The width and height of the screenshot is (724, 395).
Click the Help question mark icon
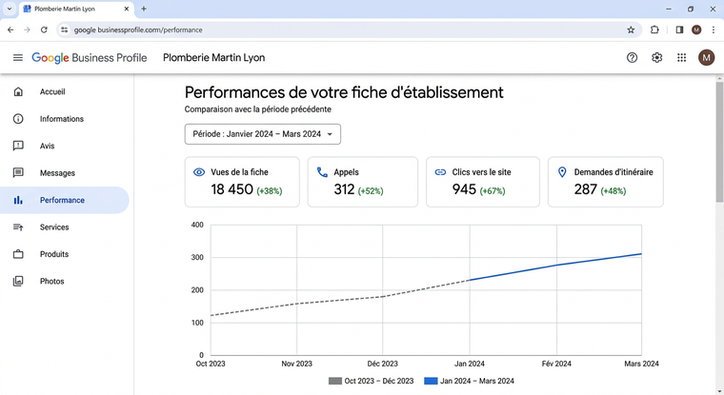632,58
